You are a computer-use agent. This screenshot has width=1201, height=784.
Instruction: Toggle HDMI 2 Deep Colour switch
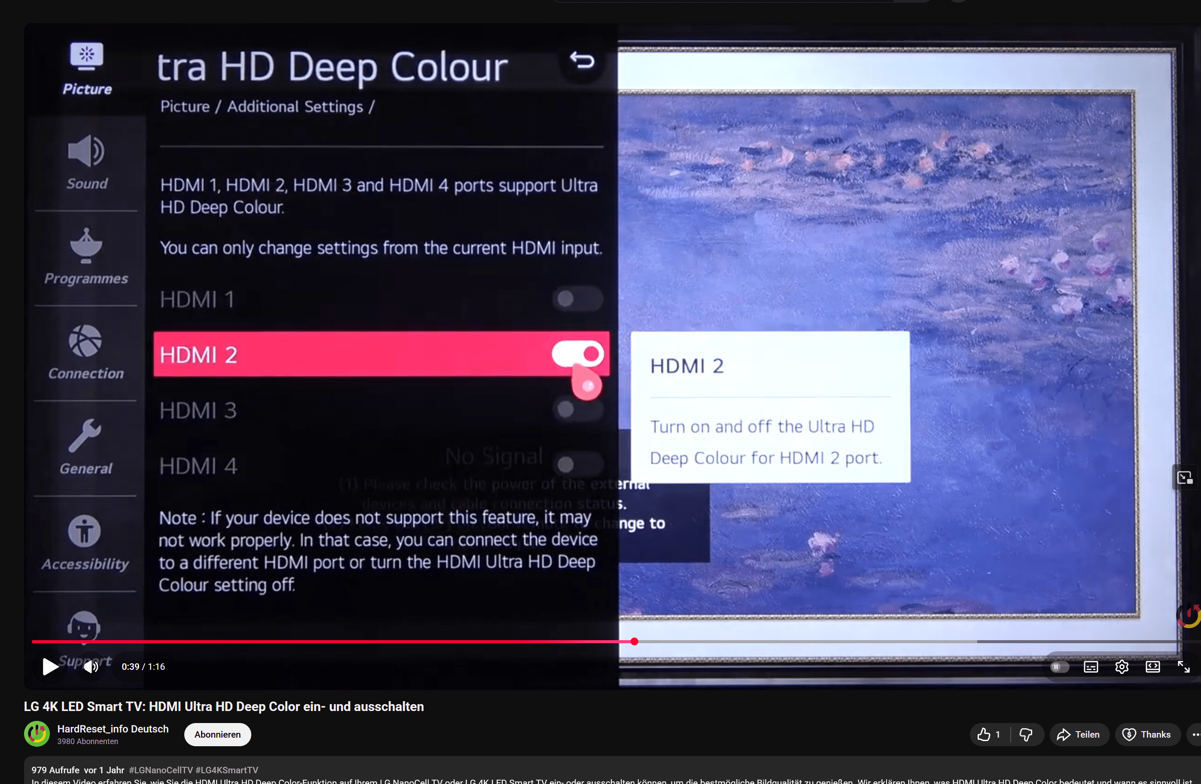(x=577, y=354)
